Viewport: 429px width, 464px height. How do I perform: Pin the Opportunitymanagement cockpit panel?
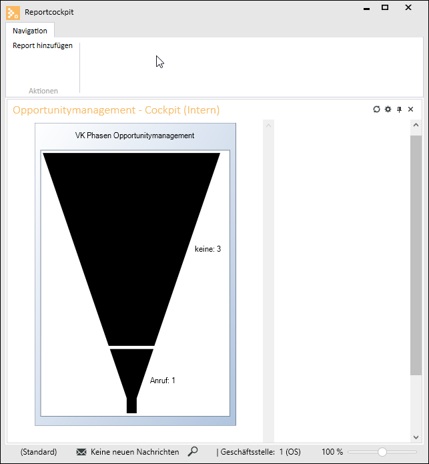pos(399,109)
